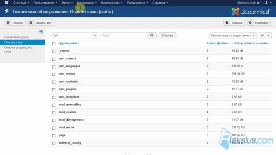Image resolution: width=276 pixels, height=155 pixels.
Task: Open Настройки settings button
Action: pyautogui.click(x=259, y=23)
